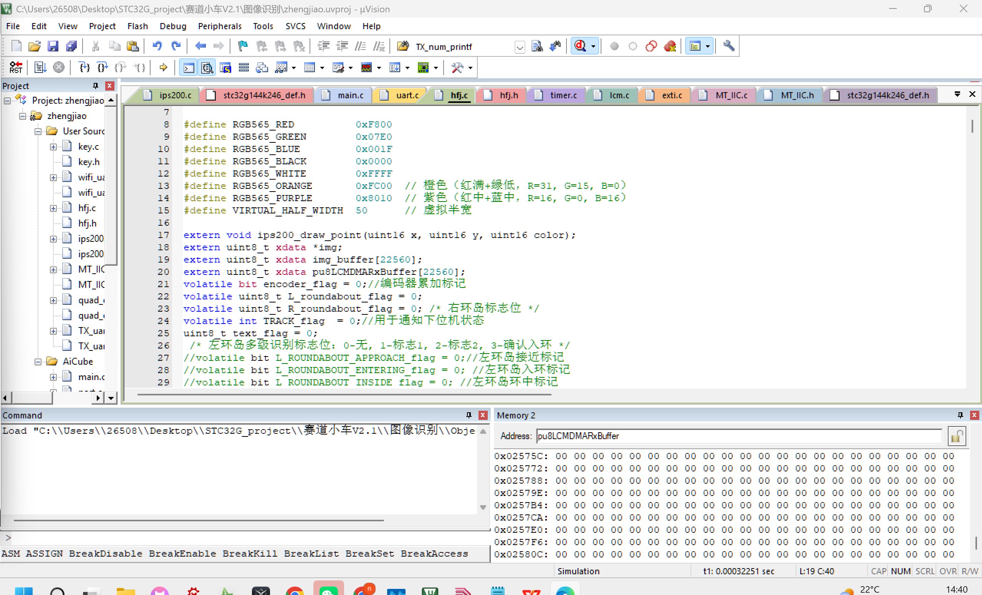Click the editor vertical scrollbar thumb
982x595 pixels.
(x=972, y=126)
